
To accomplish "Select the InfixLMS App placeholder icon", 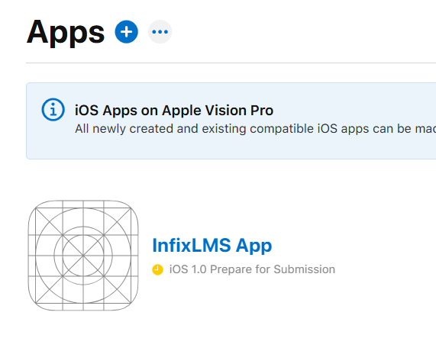I will (x=83, y=256).
